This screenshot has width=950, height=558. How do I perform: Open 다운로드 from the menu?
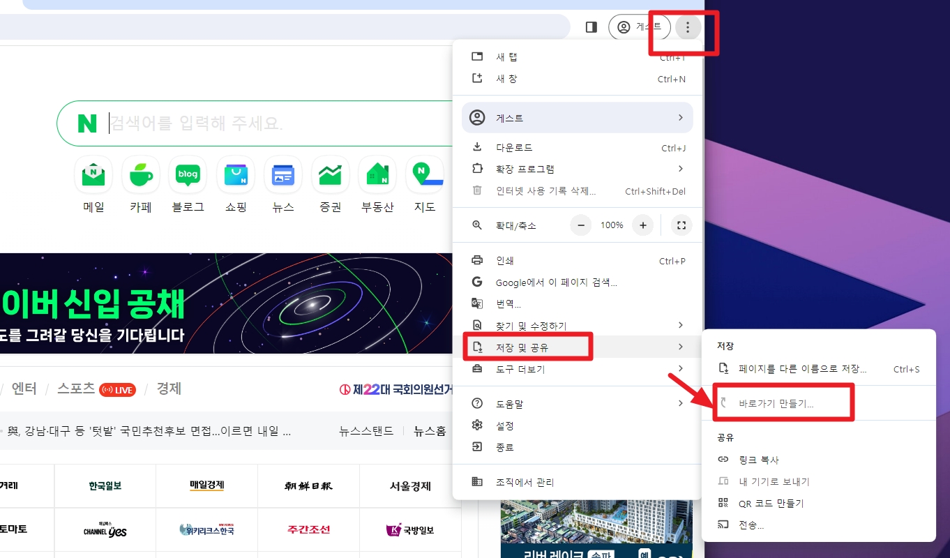pos(577,148)
